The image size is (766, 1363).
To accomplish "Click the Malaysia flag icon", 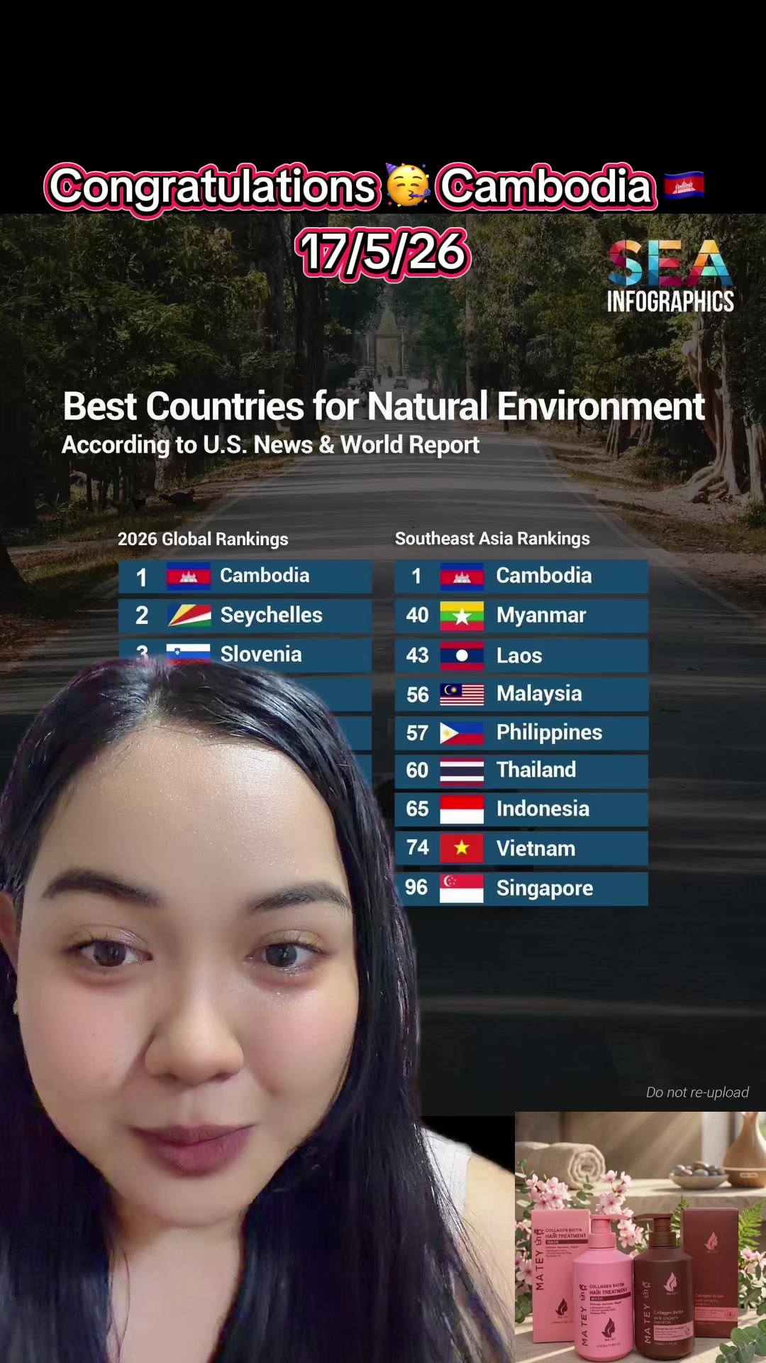I will tap(462, 694).
